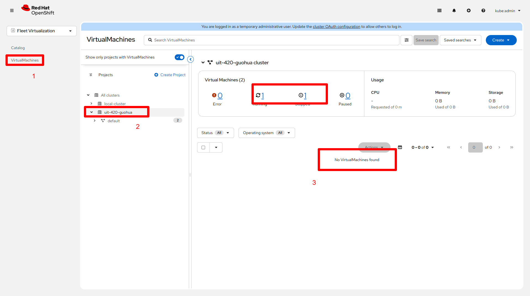Follow the cluster OAuth configuration link

[336, 26]
